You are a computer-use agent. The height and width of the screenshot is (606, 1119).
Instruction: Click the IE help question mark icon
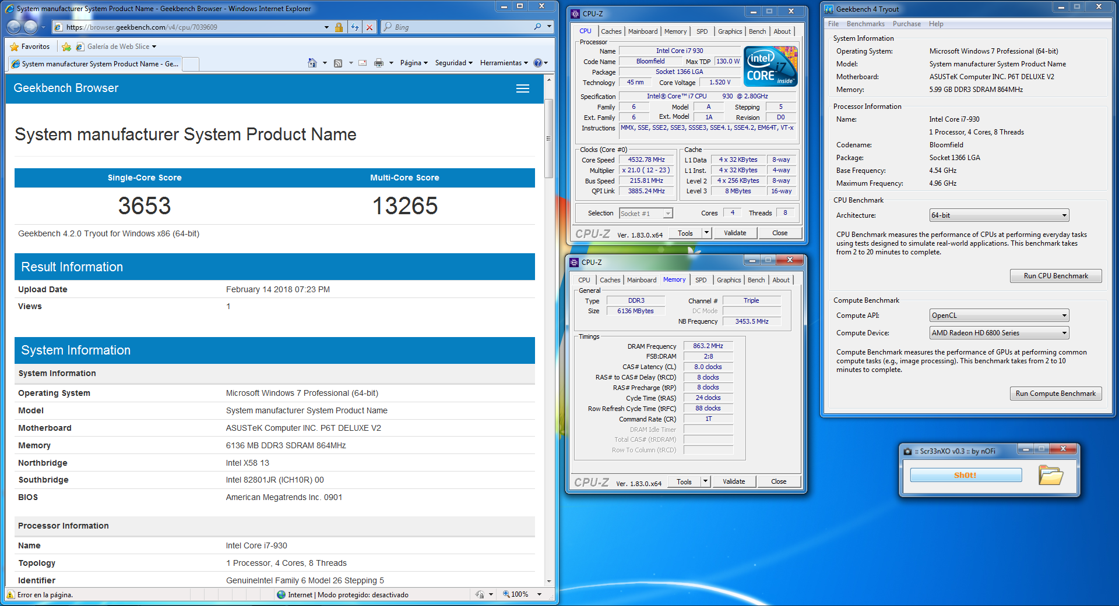point(538,63)
